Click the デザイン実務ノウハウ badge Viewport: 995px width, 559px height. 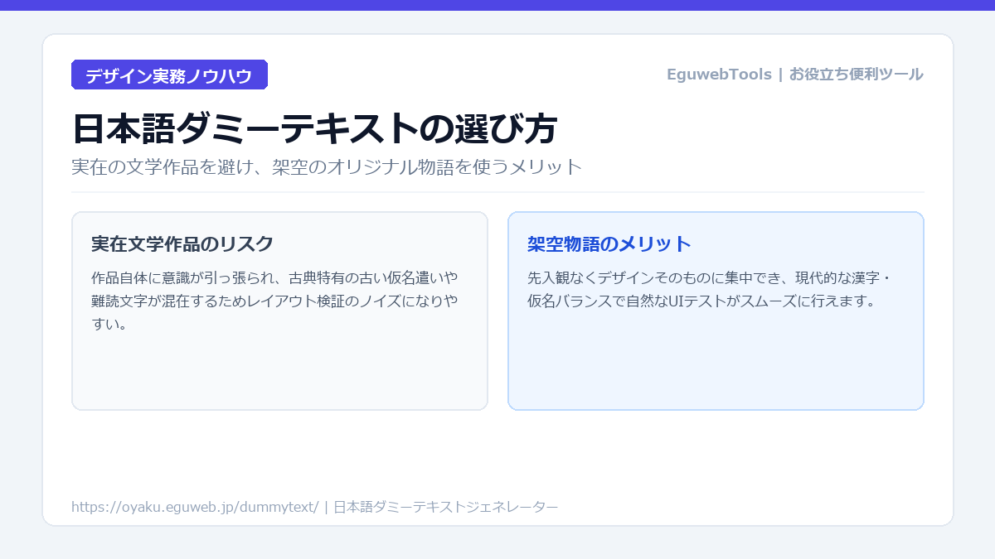[x=169, y=75]
